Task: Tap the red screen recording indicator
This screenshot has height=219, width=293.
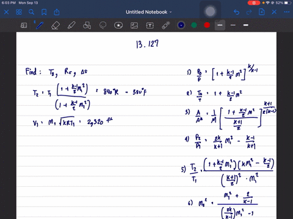Action: point(254,3)
